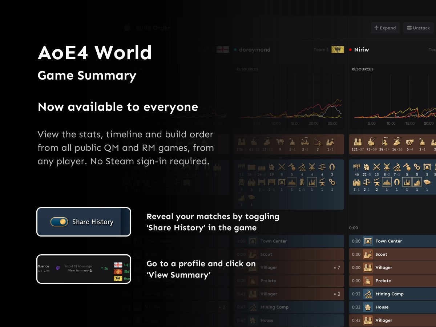Click Niriw's farm icon showing 46
The width and height of the screenshot is (436, 327).
357,167
